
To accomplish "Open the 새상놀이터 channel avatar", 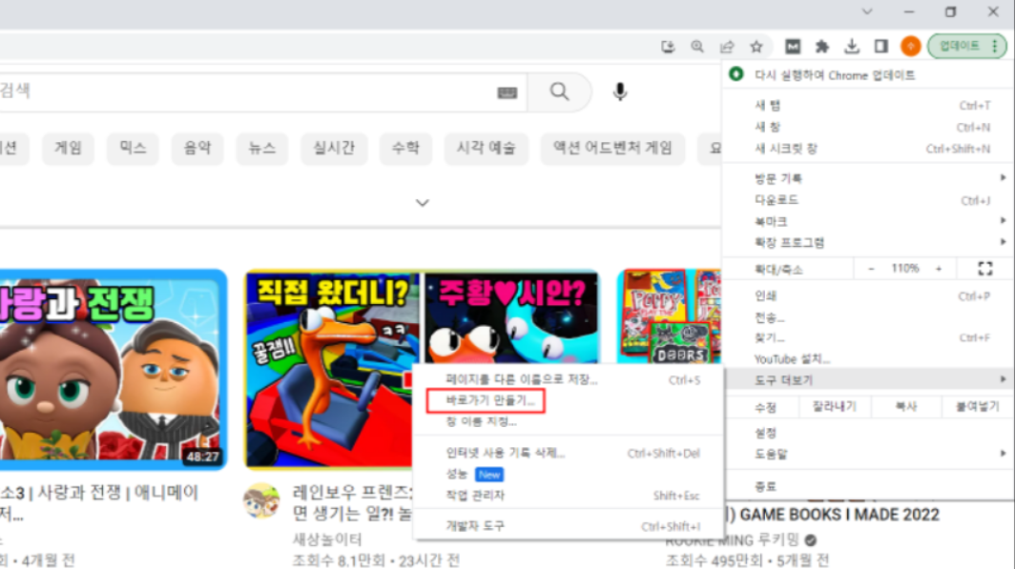I will click(261, 500).
